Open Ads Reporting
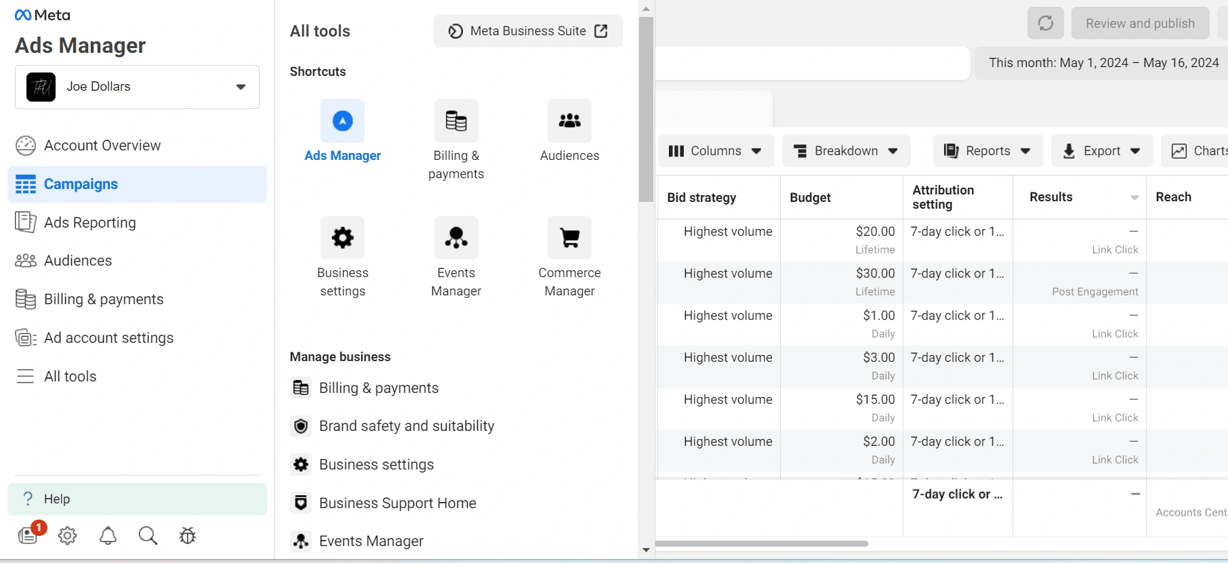The height and width of the screenshot is (563, 1228). click(x=137, y=223)
